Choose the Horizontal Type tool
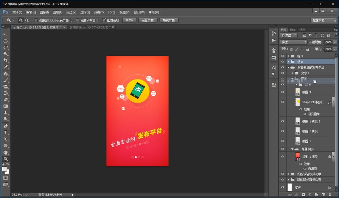The image size is (339, 198). (6, 132)
